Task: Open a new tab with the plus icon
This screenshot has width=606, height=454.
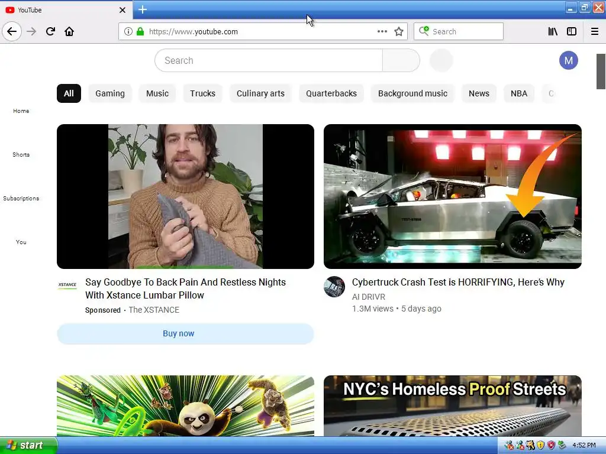Action: pos(143,9)
